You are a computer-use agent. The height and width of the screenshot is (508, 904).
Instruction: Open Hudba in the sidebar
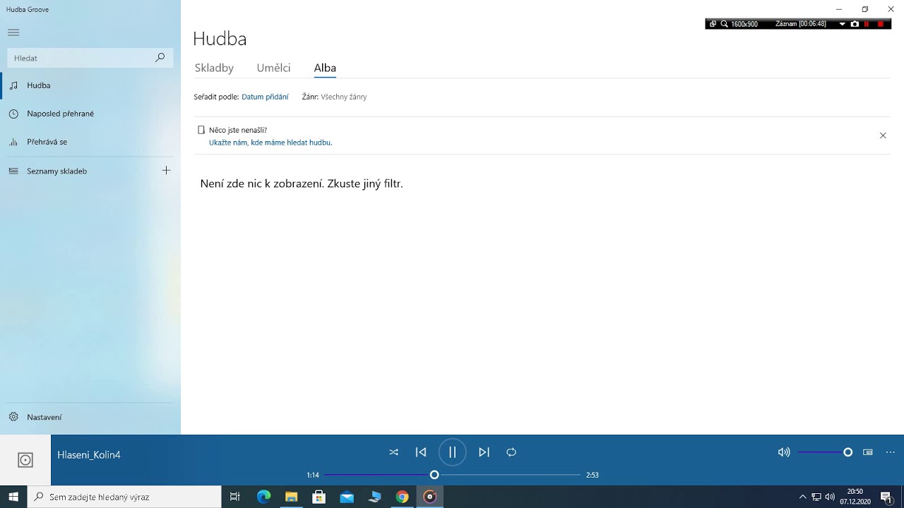coord(90,85)
